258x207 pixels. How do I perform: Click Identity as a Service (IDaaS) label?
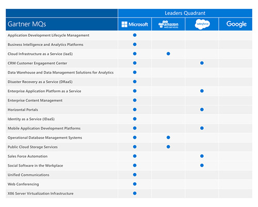[31, 119]
